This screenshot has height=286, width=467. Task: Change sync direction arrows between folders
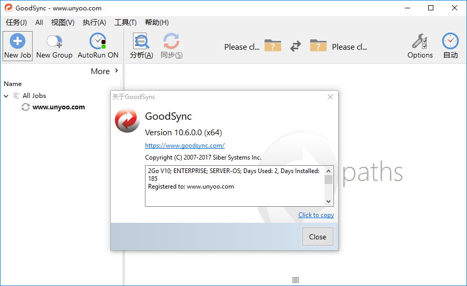tap(296, 46)
